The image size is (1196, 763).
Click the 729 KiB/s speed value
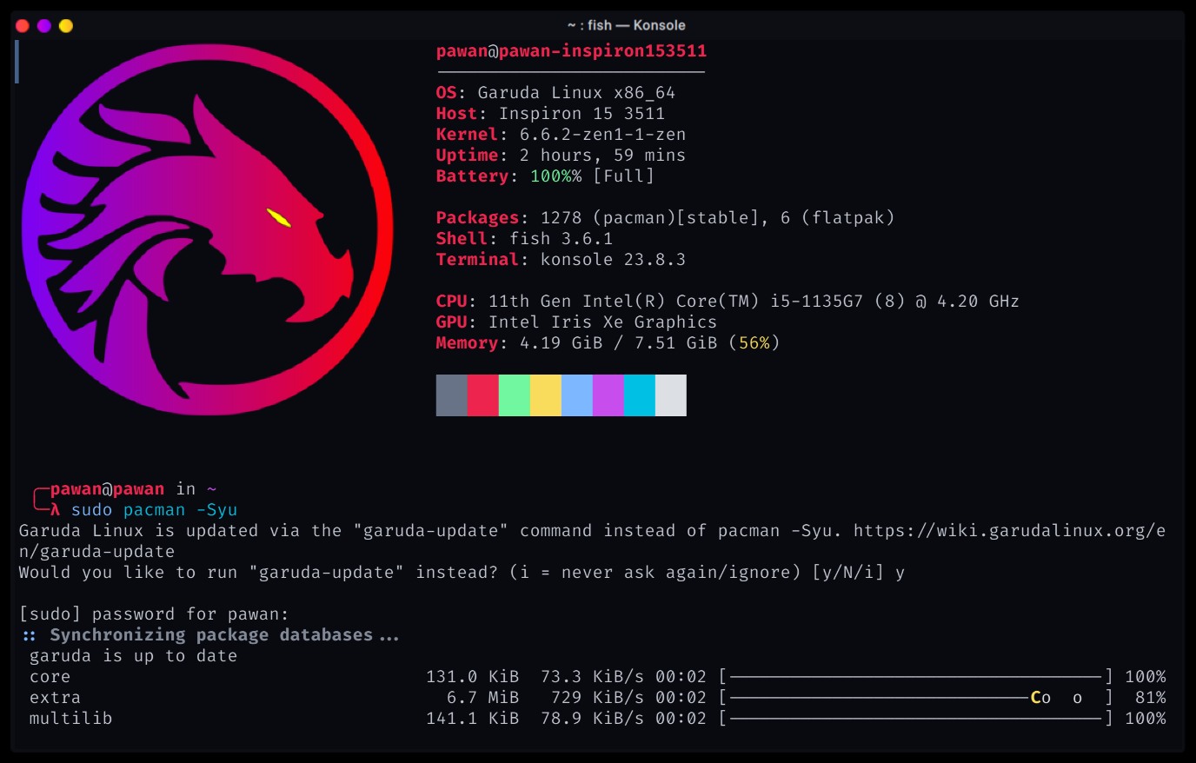pyautogui.click(x=597, y=698)
